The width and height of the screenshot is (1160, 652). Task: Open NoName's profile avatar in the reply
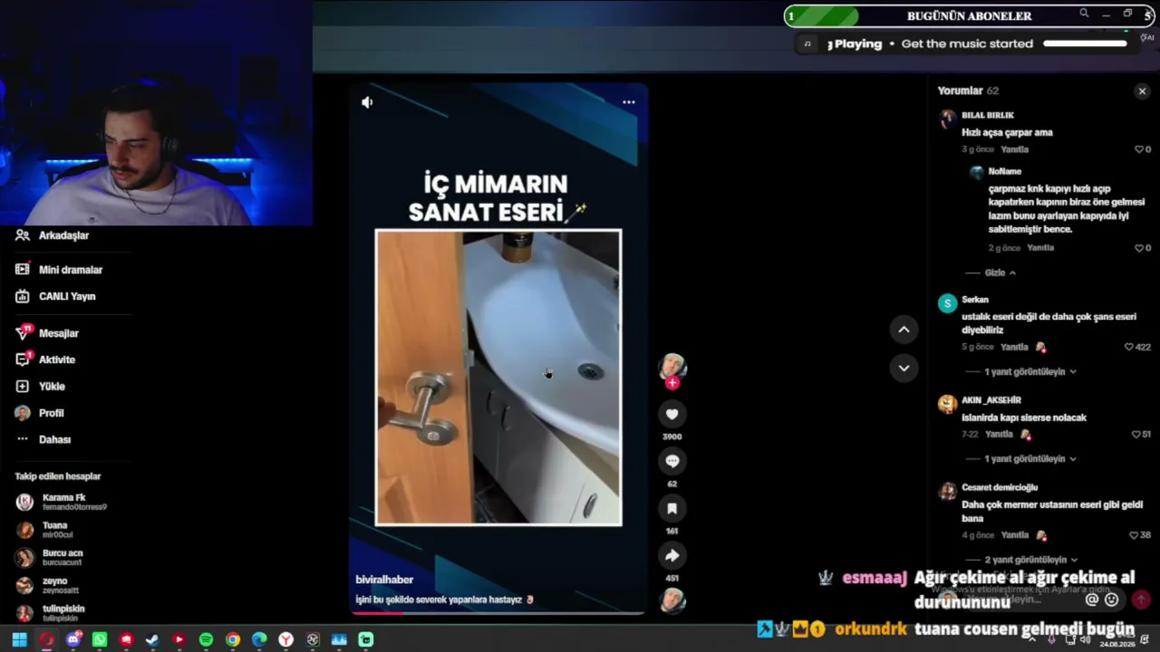click(x=976, y=172)
